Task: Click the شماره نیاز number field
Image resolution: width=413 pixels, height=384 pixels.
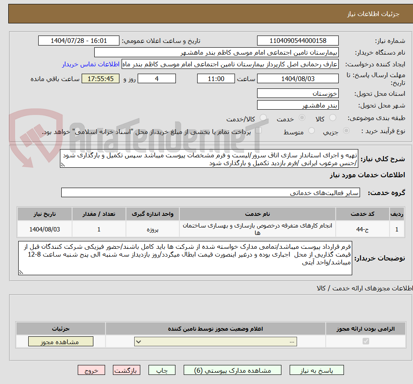Action: [x=298, y=40]
